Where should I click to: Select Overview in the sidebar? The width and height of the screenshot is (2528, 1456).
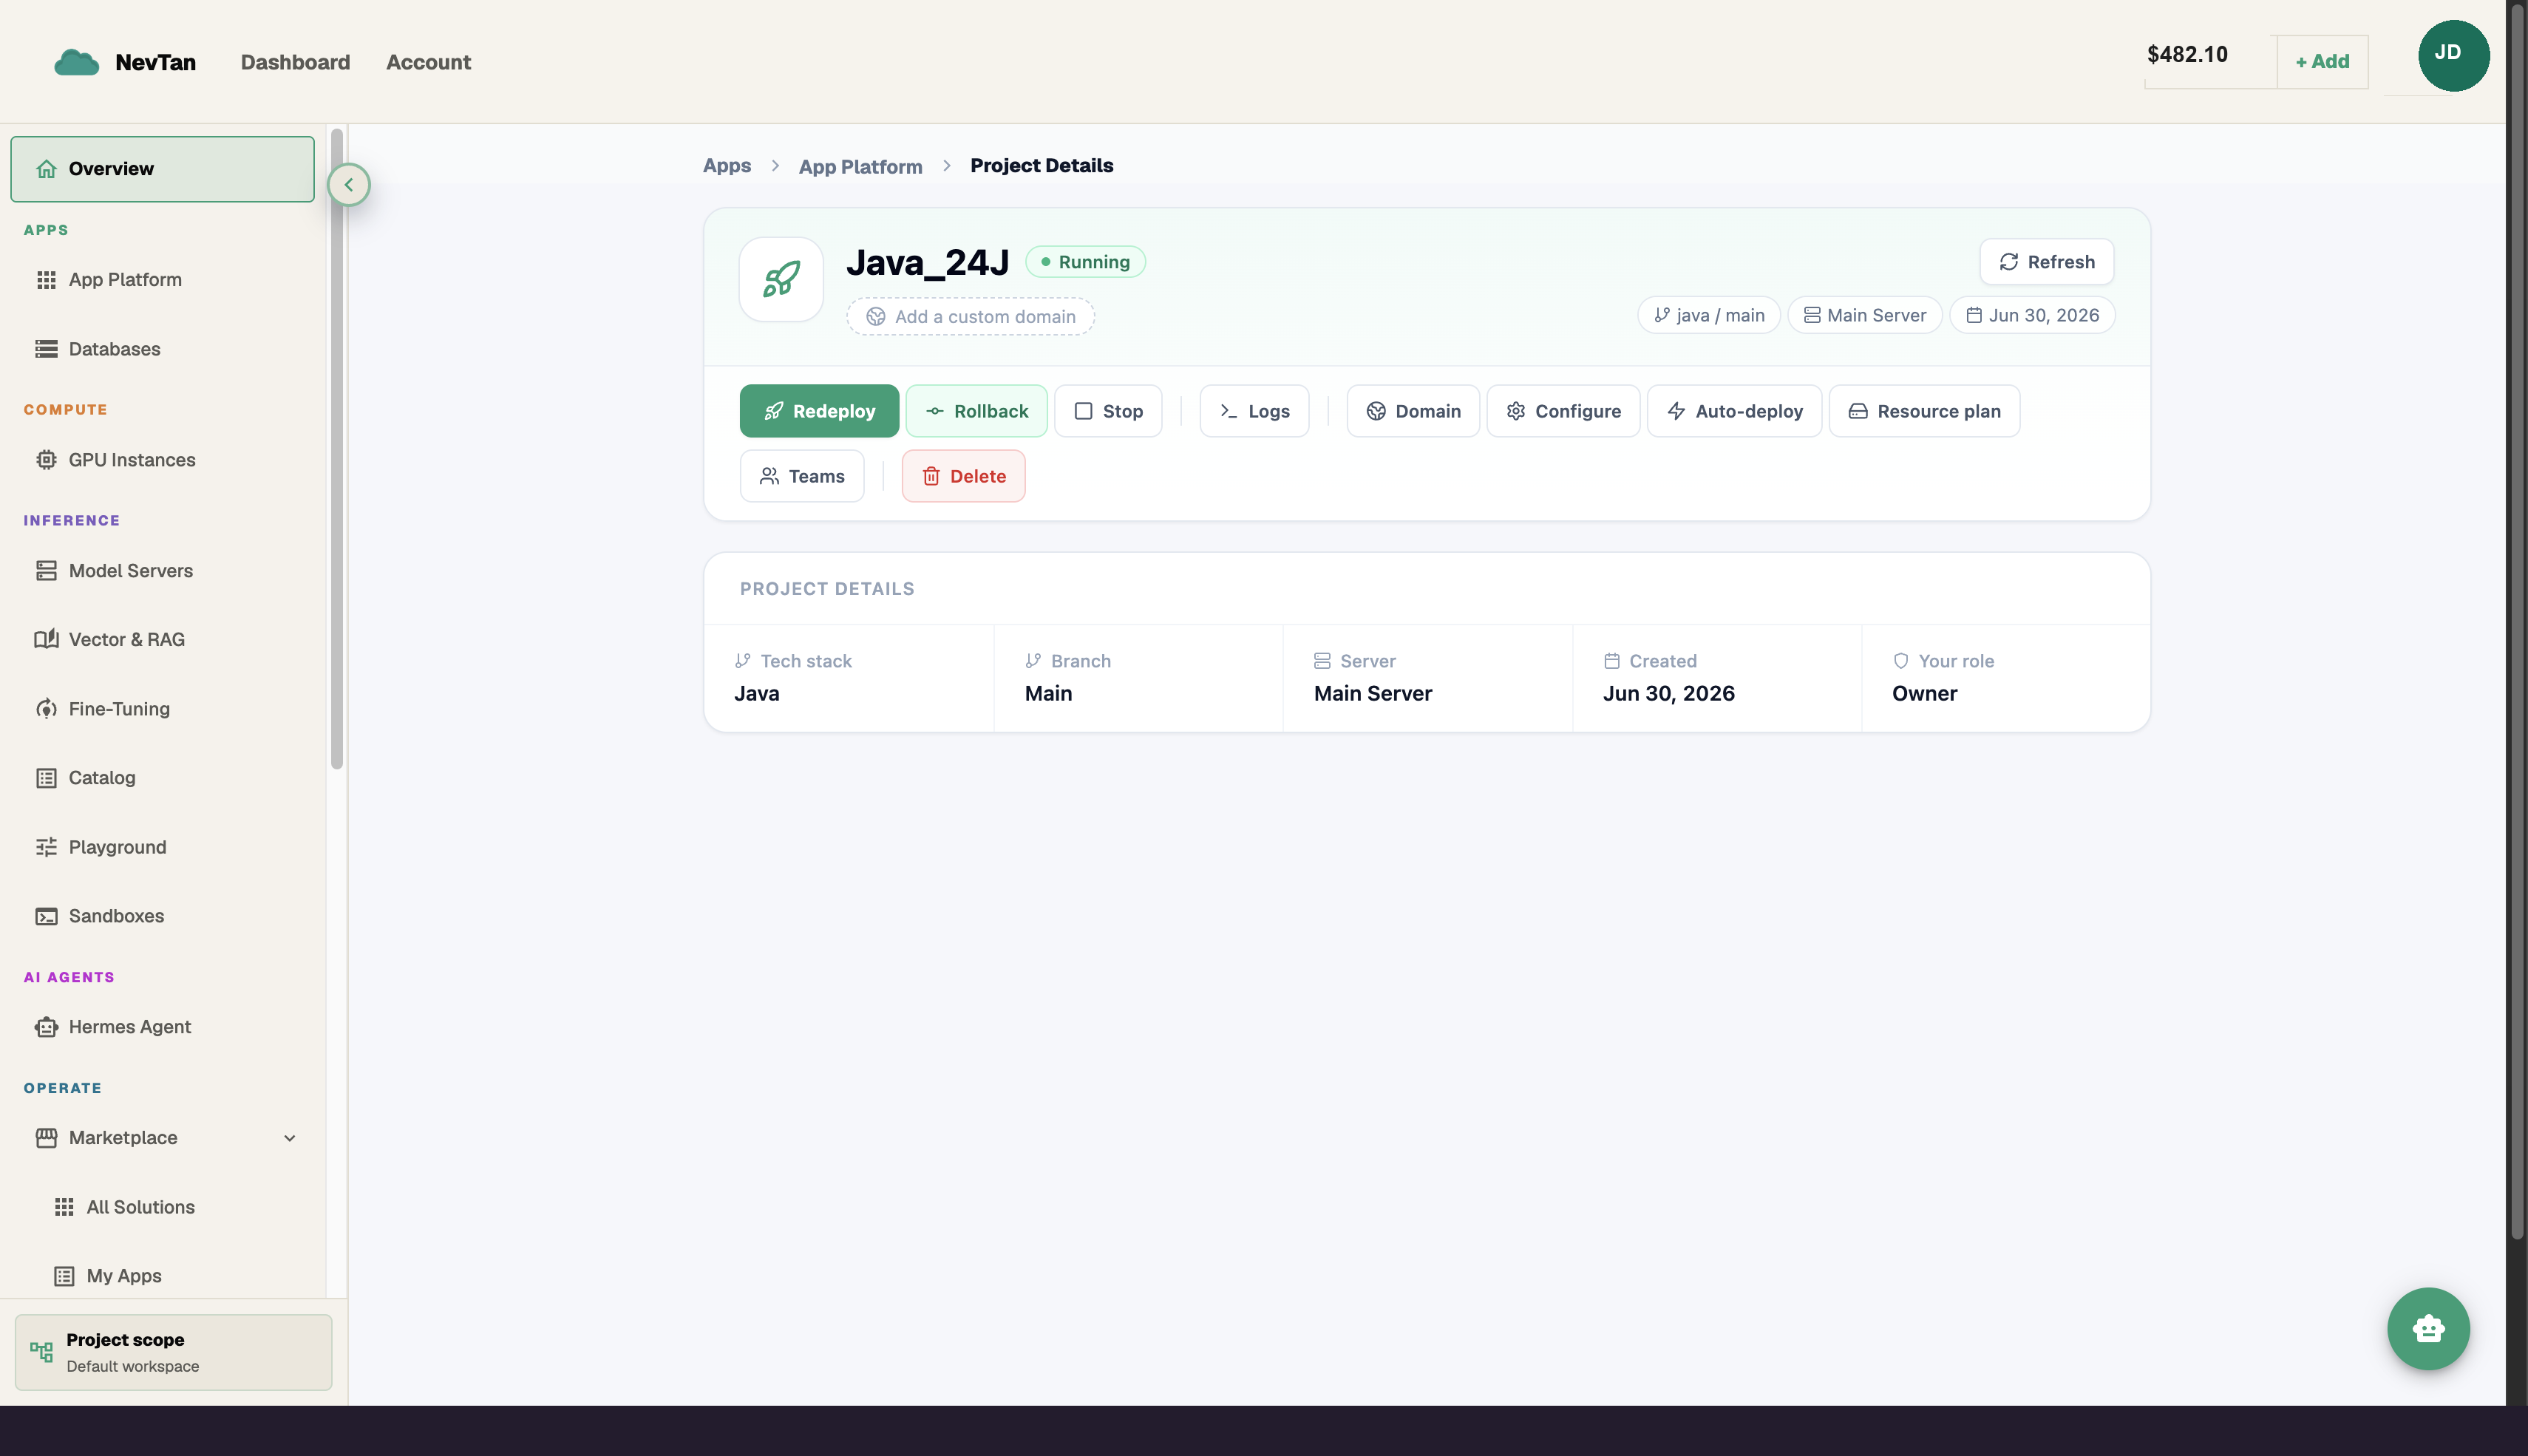point(162,168)
